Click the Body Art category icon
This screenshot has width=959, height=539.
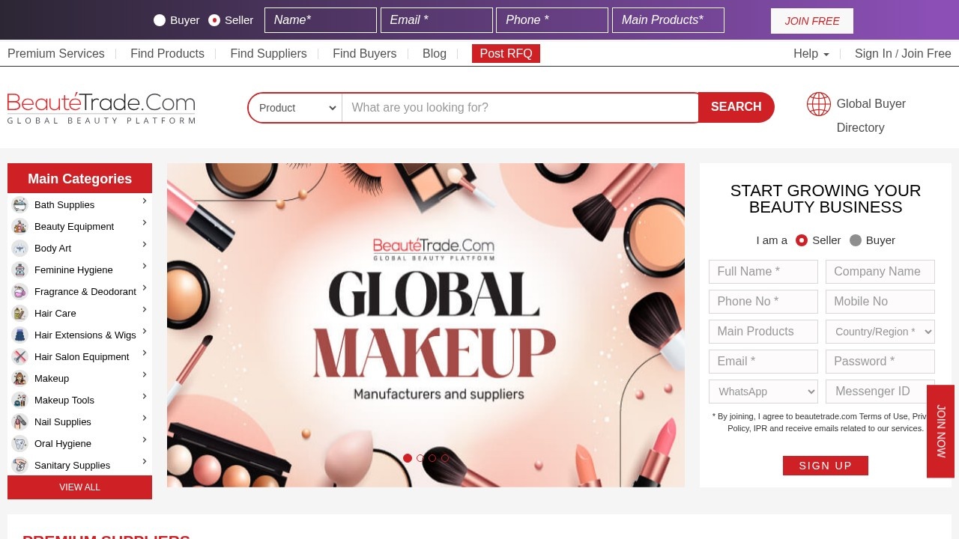tap(20, 248)
